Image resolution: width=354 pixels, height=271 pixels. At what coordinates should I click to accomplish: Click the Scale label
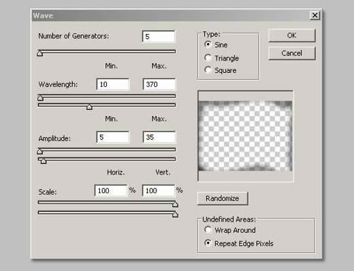tap(47, 192)
